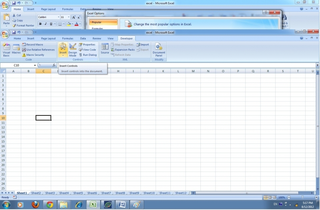Toggle Use Relative References

[38, 50]
